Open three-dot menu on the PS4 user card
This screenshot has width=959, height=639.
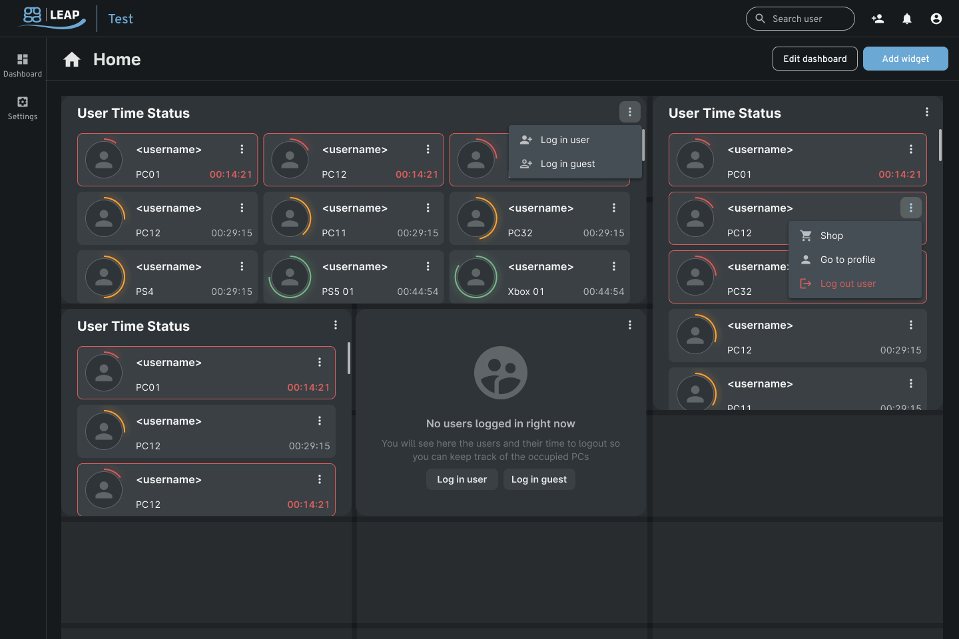[242, 266]
